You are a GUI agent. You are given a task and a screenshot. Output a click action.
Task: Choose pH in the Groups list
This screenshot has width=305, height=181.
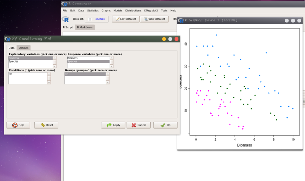point(67,74)
